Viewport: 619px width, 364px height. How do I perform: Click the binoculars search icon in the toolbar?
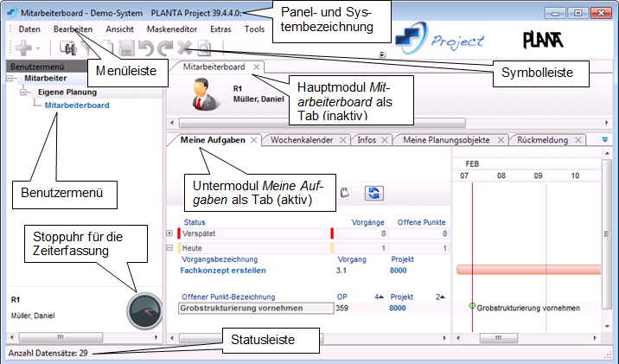pos(68,48)
